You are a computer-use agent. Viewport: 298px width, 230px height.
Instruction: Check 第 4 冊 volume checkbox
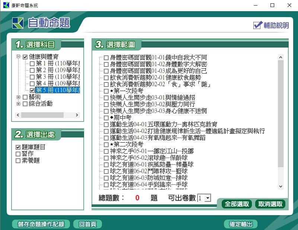click(32, 84)
